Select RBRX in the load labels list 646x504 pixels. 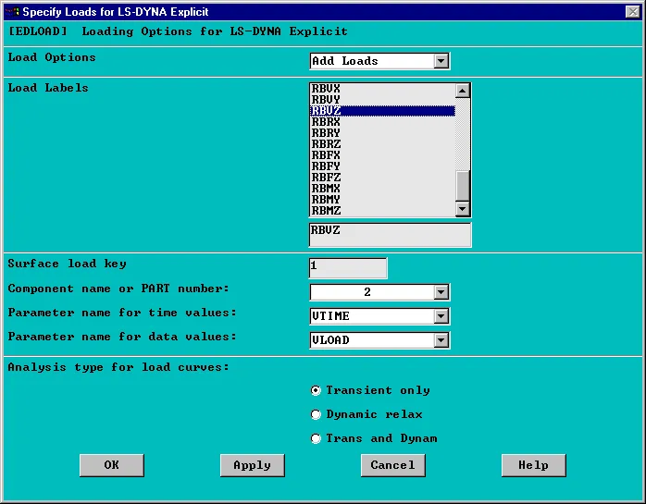(382, 122)
